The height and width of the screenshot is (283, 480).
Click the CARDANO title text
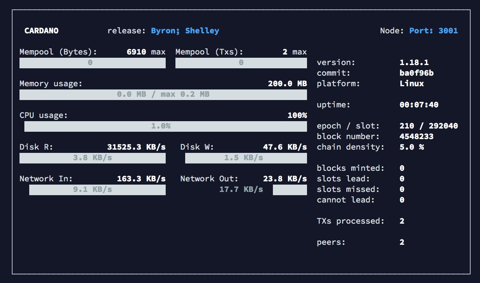[x=41, y=30]
